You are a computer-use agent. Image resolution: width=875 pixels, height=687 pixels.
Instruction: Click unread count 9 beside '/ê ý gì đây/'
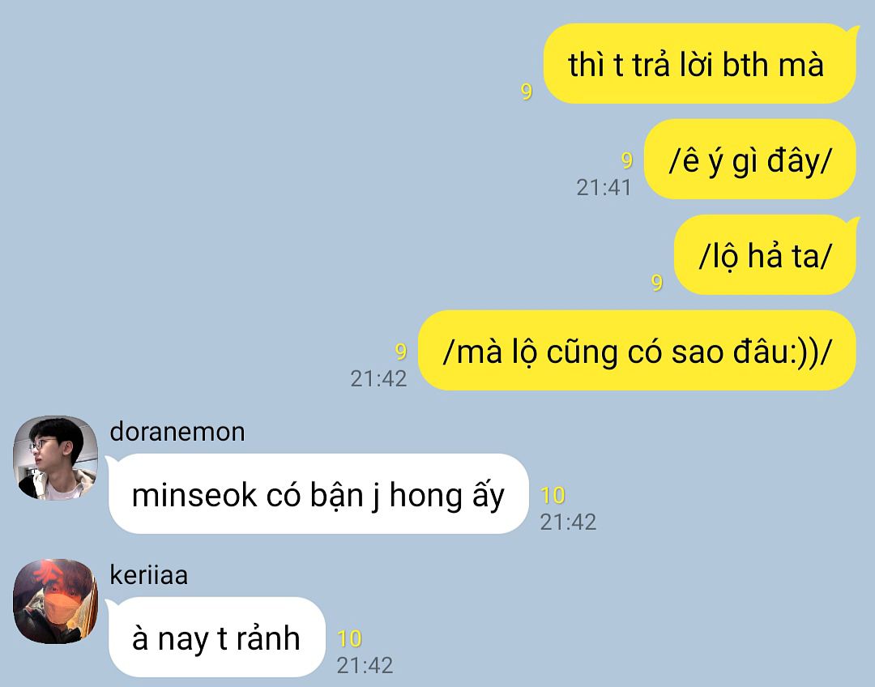pos(627,160)
